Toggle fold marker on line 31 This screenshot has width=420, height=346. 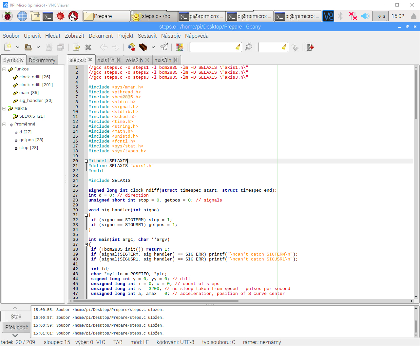coord(86,215)
